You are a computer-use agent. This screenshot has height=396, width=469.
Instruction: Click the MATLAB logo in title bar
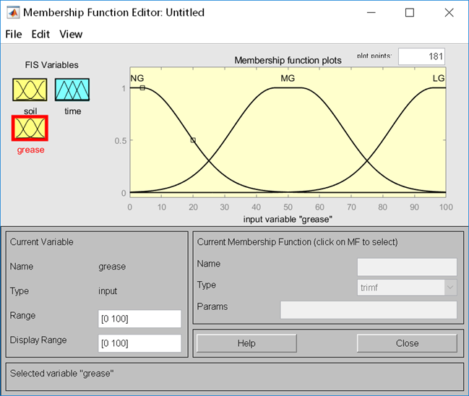click(13, 12)
